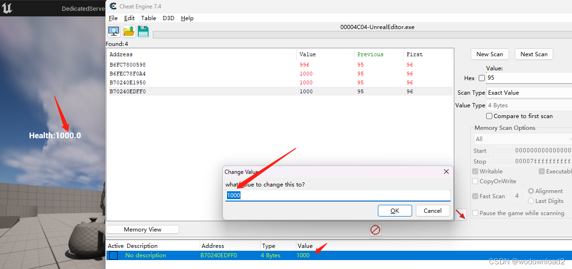
Task: Click the 1000 value in address list
Action: [x=303, y=255]
